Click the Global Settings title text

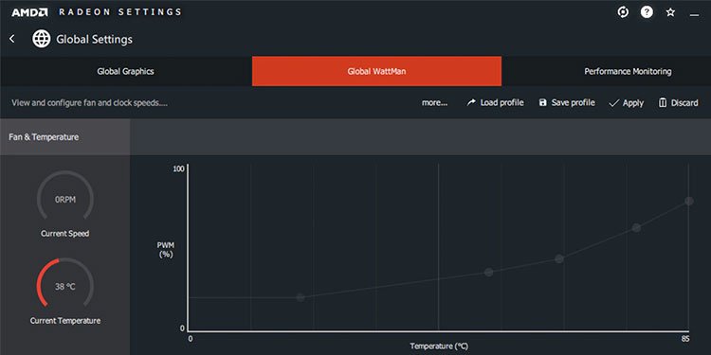pyautogui.click(x=94, y=40)
